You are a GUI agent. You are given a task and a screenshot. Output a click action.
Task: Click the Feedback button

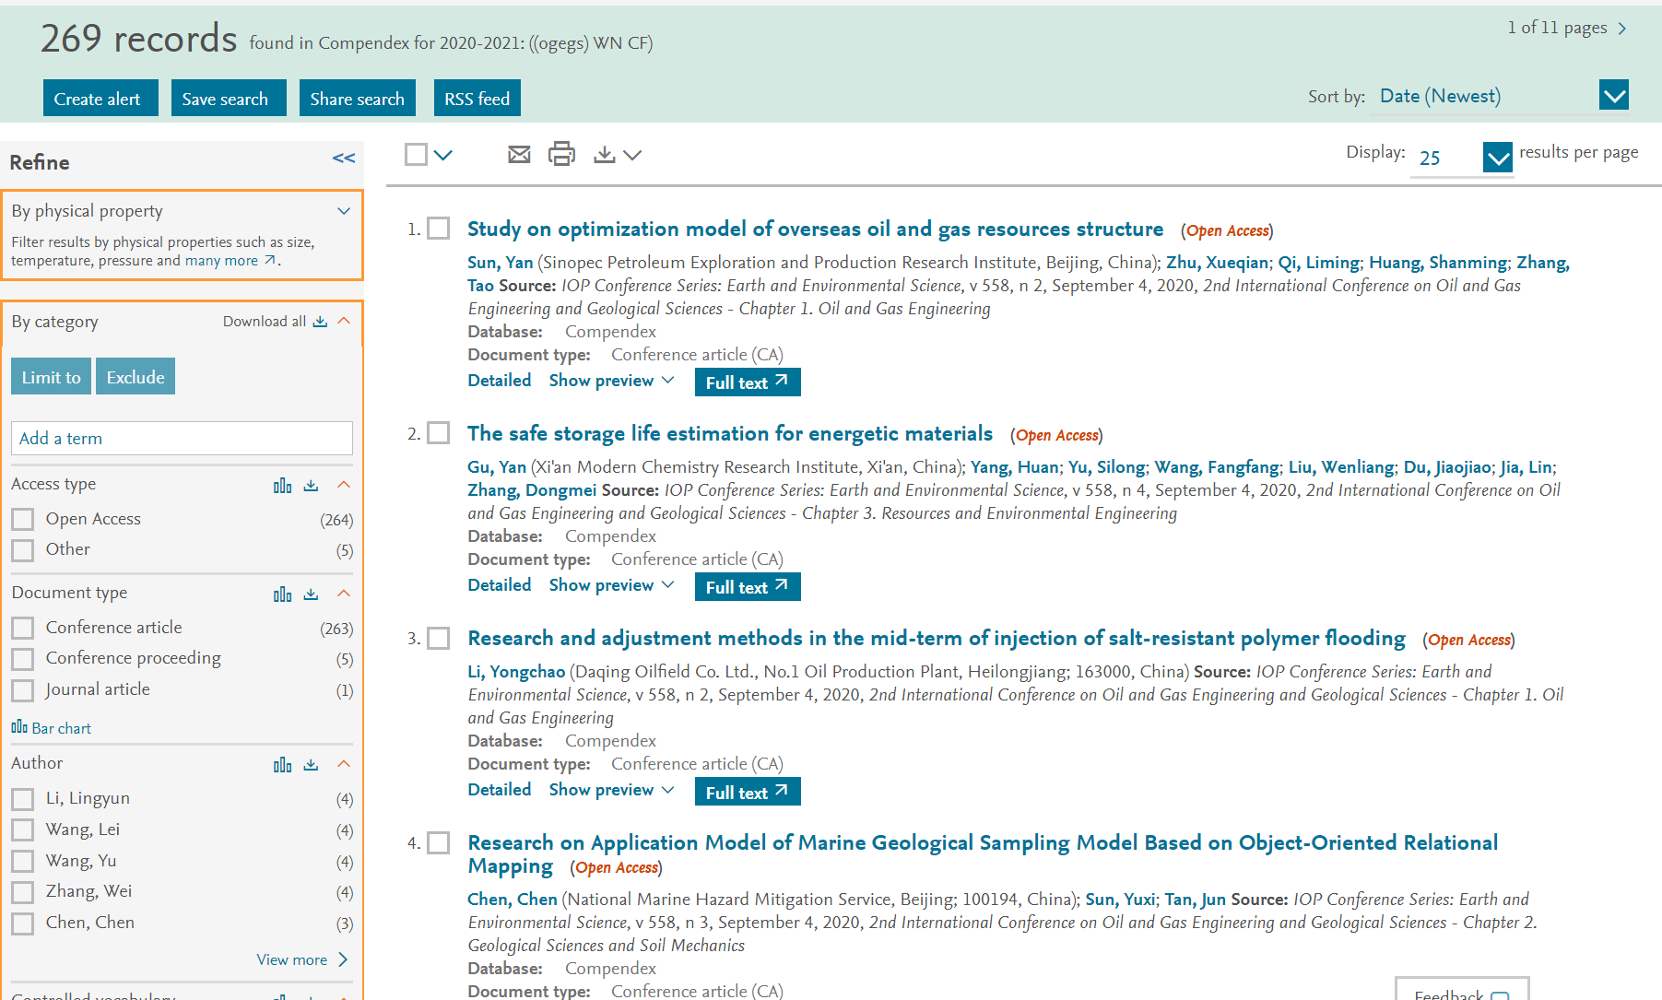(1462, 990)
